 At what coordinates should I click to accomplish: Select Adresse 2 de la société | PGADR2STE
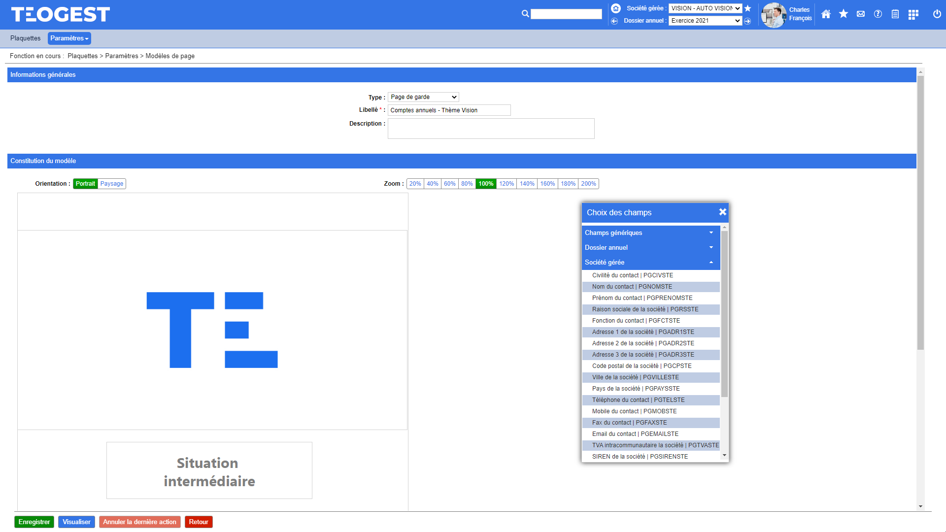pyautogui.click(x=651, y=343)
